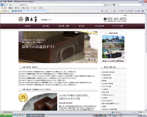Image resolution: width=147 pixels, height=117 pixels.
Task: Click the Print icon in command bar
Action: pos(114,11)
